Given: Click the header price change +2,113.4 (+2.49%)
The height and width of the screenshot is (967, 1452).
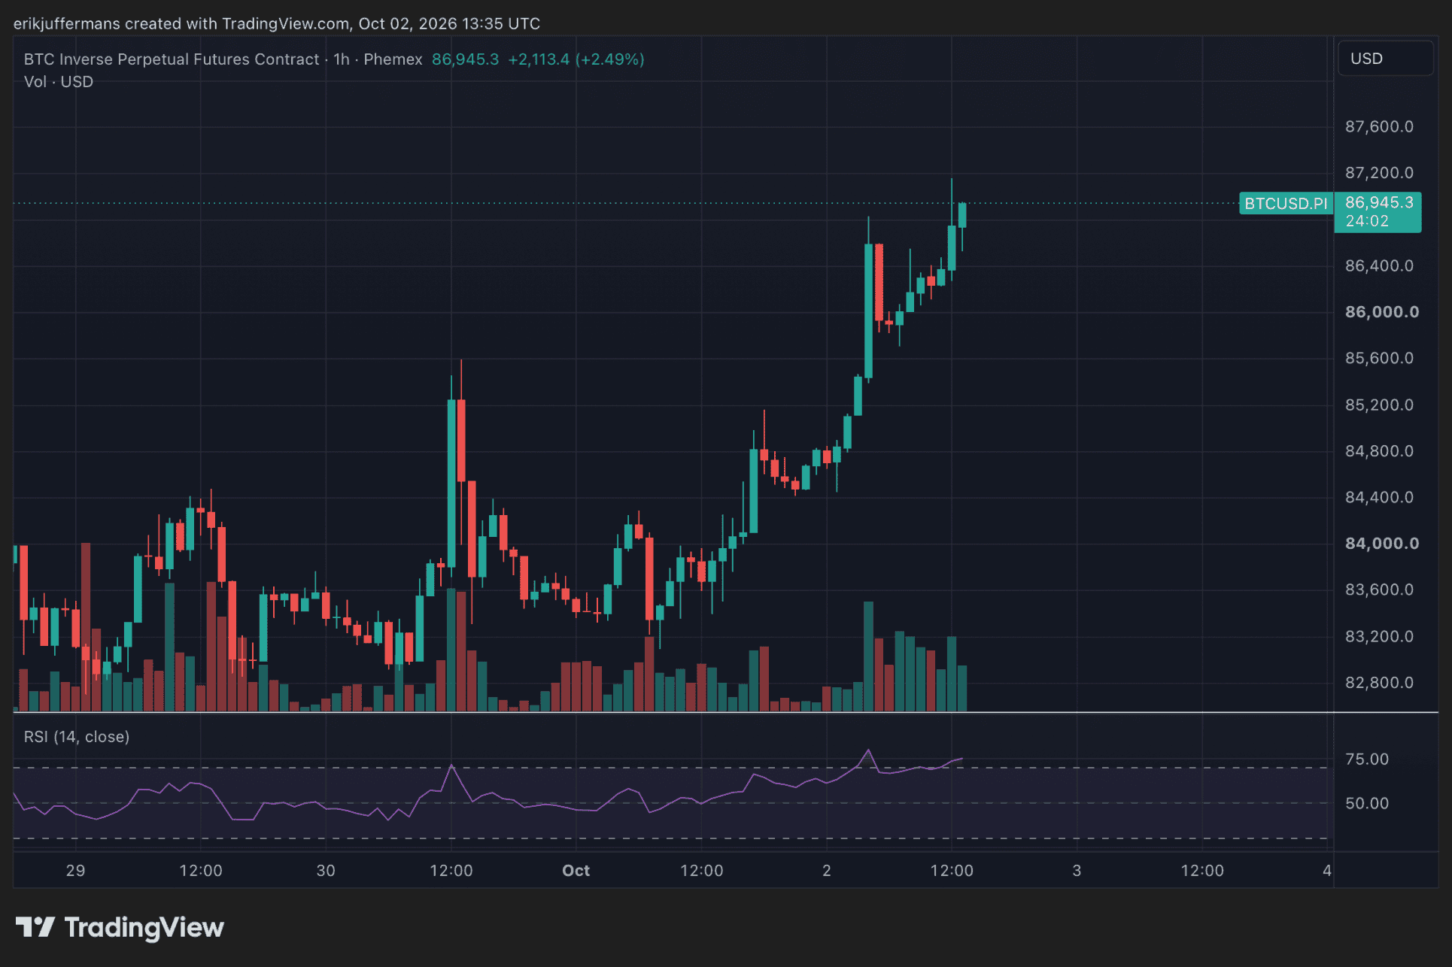Looking at the screenshot, I should pos(576,59).
